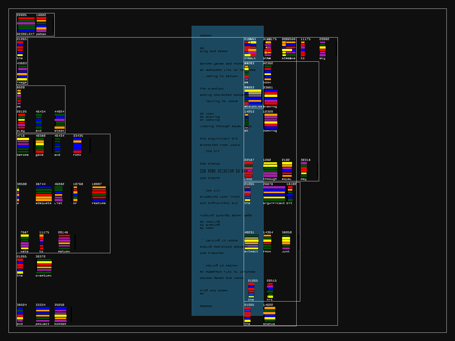The height and width of the screenshot is (341, 455).
Task: Select the 'overturn' word block
Action: [x=44, y=266]
